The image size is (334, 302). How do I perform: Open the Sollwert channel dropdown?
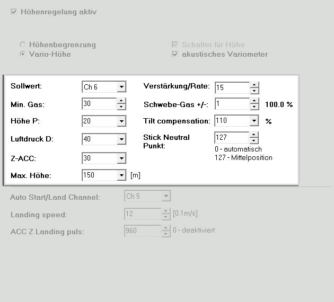(121, 87)
